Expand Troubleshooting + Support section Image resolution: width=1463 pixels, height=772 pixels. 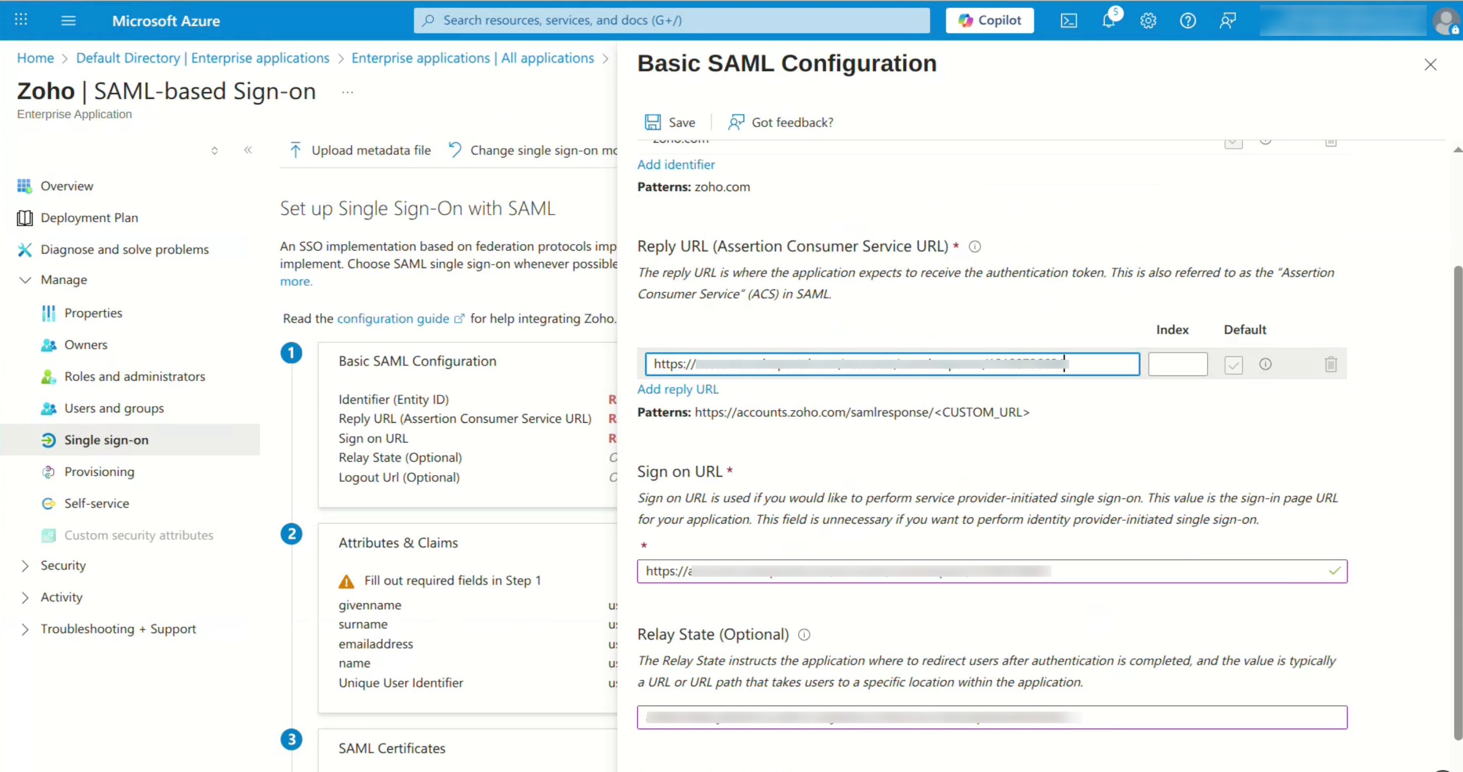coord(25,629)
